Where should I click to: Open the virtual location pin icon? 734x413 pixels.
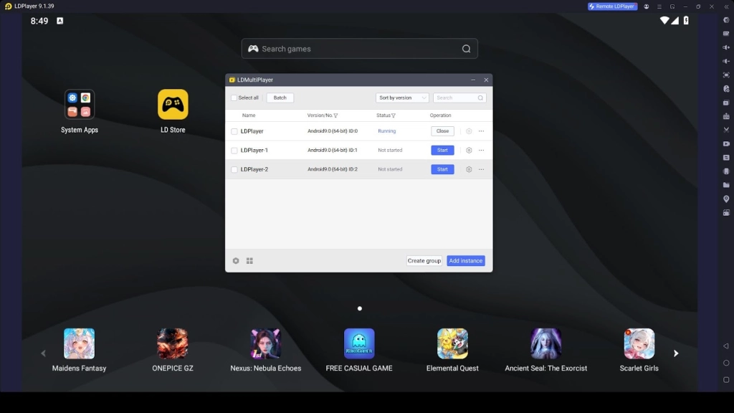pyautogui.click(x=726, y=199)
